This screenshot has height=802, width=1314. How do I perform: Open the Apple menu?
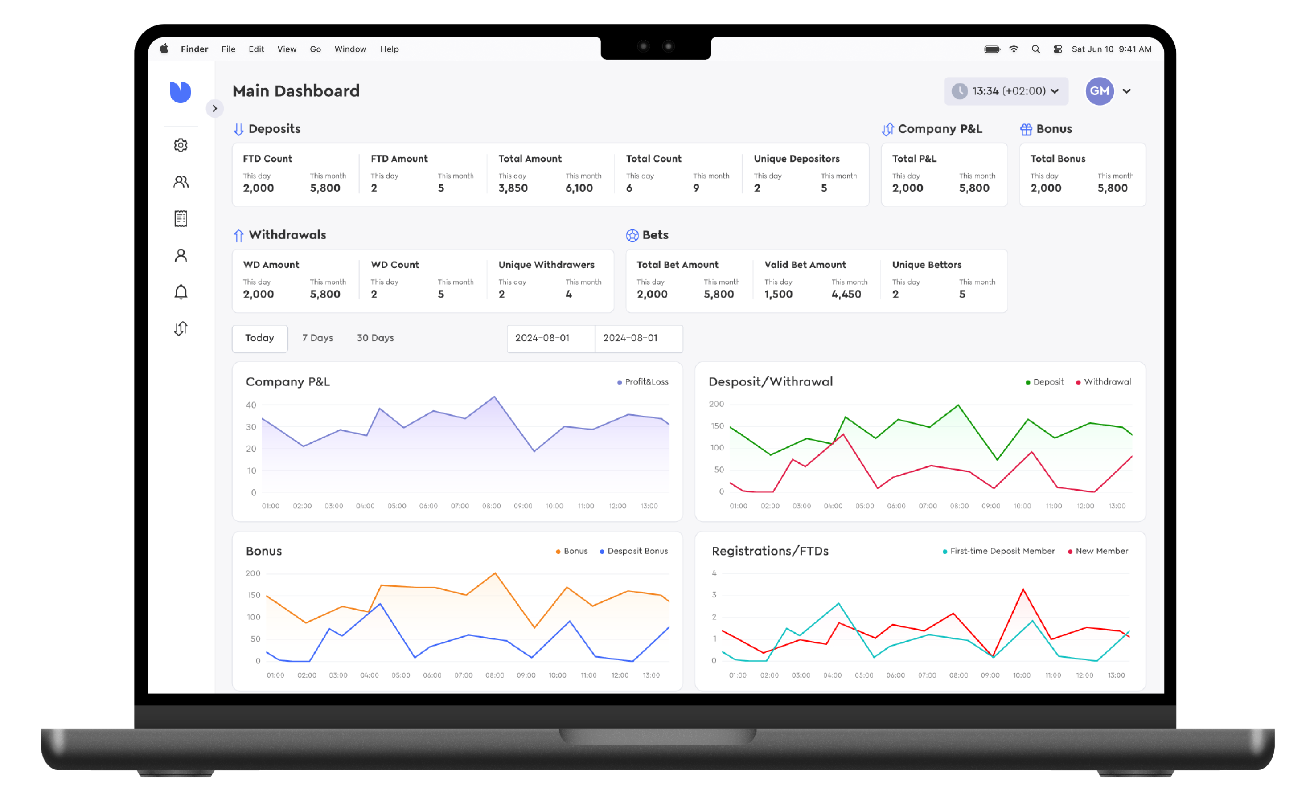[164, 49]
